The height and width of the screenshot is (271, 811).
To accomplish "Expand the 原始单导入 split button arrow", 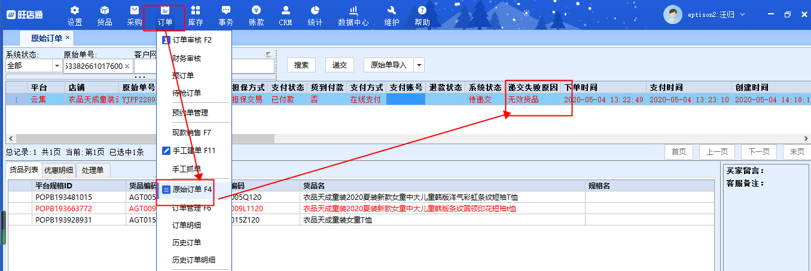I will [419, 65].
